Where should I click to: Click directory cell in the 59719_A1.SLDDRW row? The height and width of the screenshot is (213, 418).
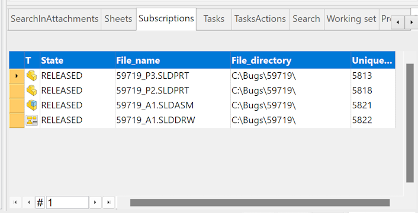click(x=291, y=120)
